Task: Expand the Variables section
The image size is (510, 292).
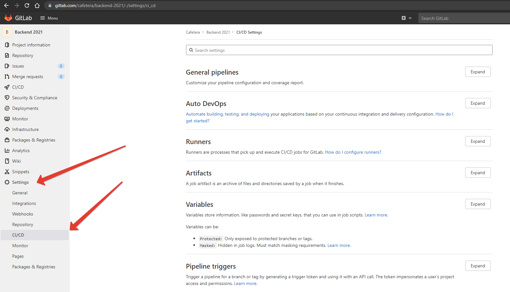Action: pyautogui.click(x=477, y=204)
